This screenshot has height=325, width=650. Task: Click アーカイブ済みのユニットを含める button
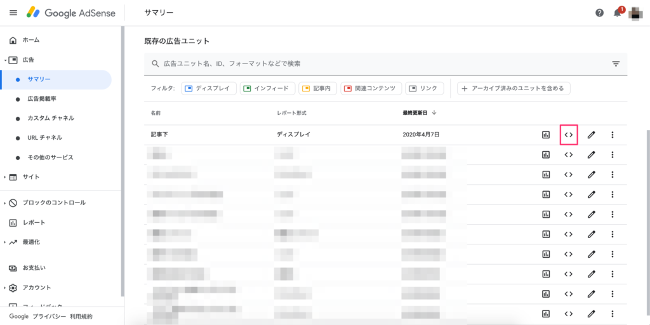(x=514, y=88)
